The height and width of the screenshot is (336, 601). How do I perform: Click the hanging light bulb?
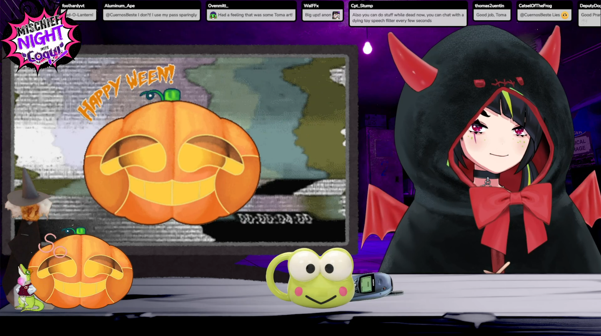(367, 48)
